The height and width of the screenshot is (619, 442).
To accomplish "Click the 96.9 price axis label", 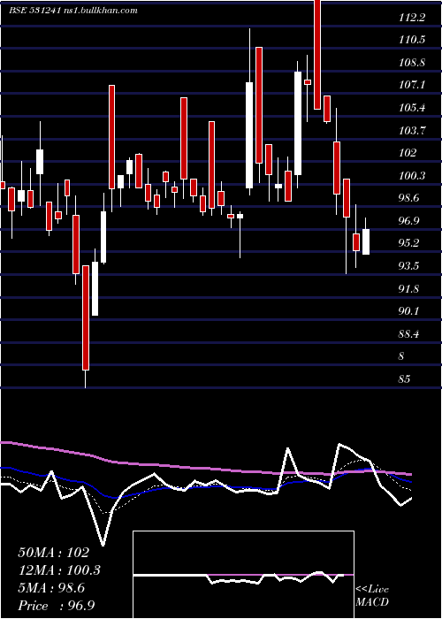I will tap(409, 221).
